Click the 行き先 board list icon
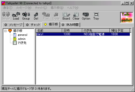 (x=15, y=43)
